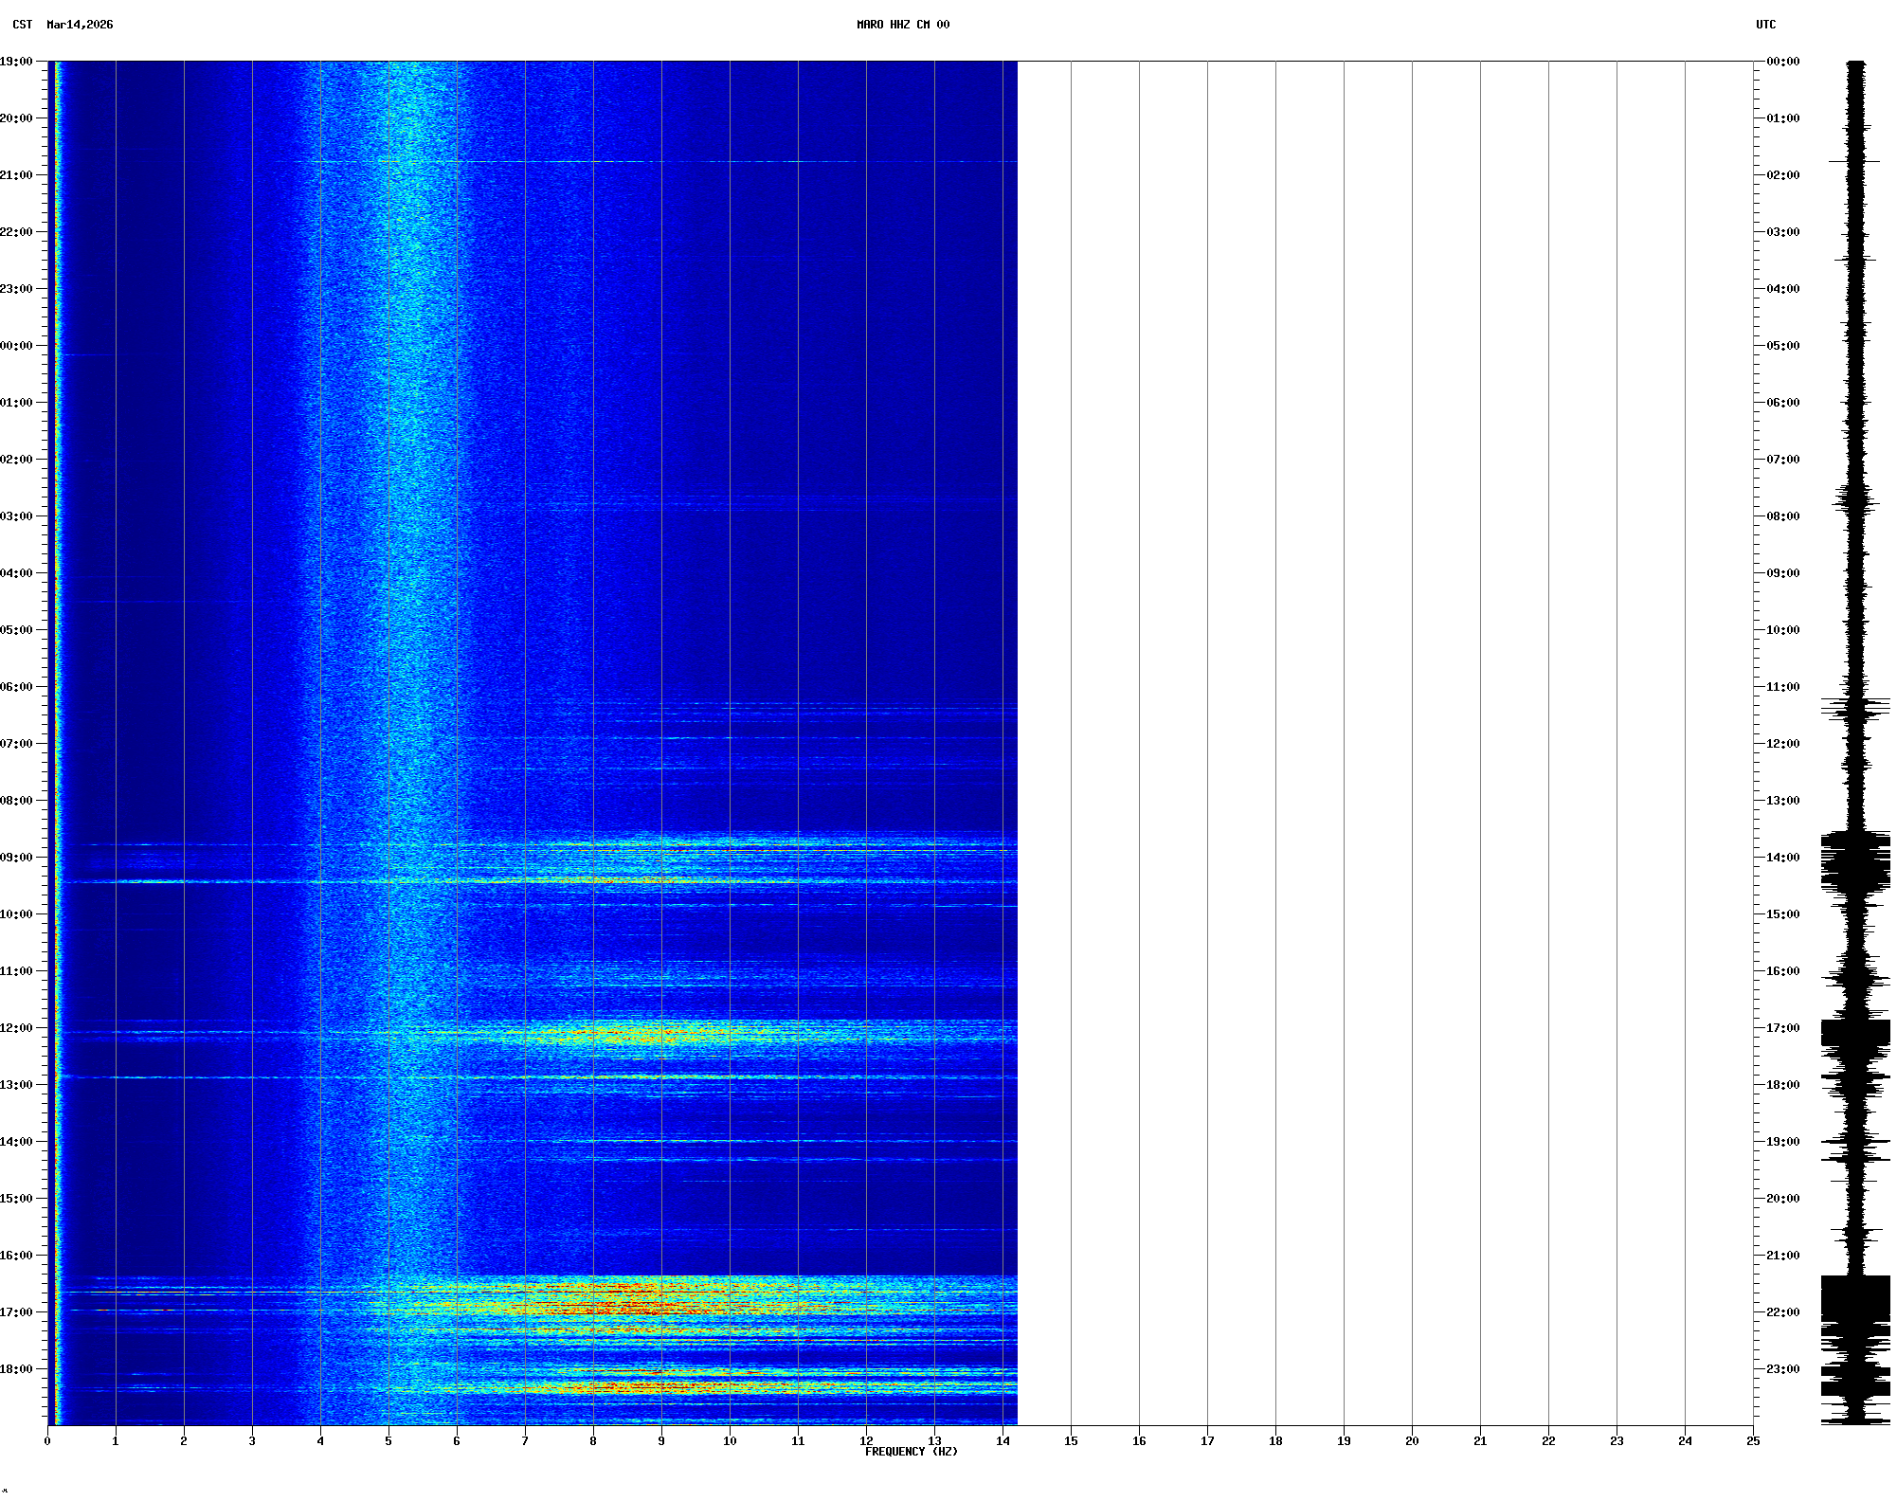Click the CST timezone label
Viewport: 1897px width, 1501px height.
[22, 25]
